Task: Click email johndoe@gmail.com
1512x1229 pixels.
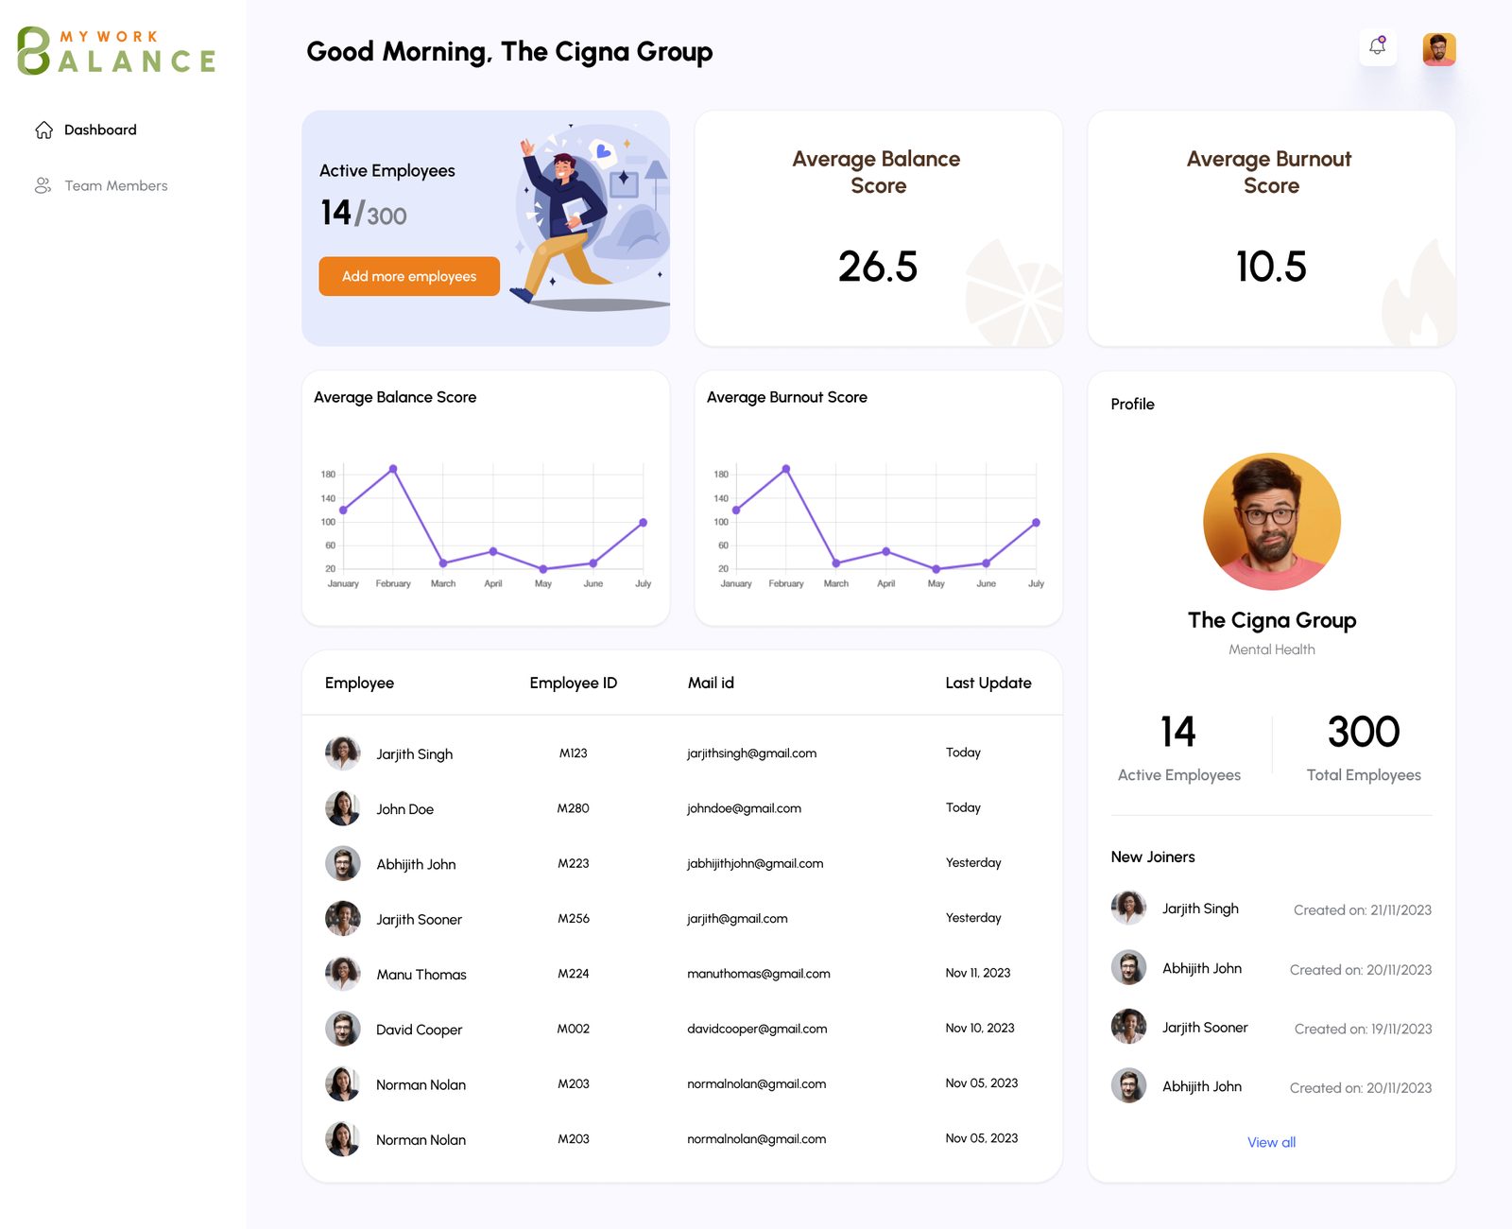Action: [x=744, y=808]
